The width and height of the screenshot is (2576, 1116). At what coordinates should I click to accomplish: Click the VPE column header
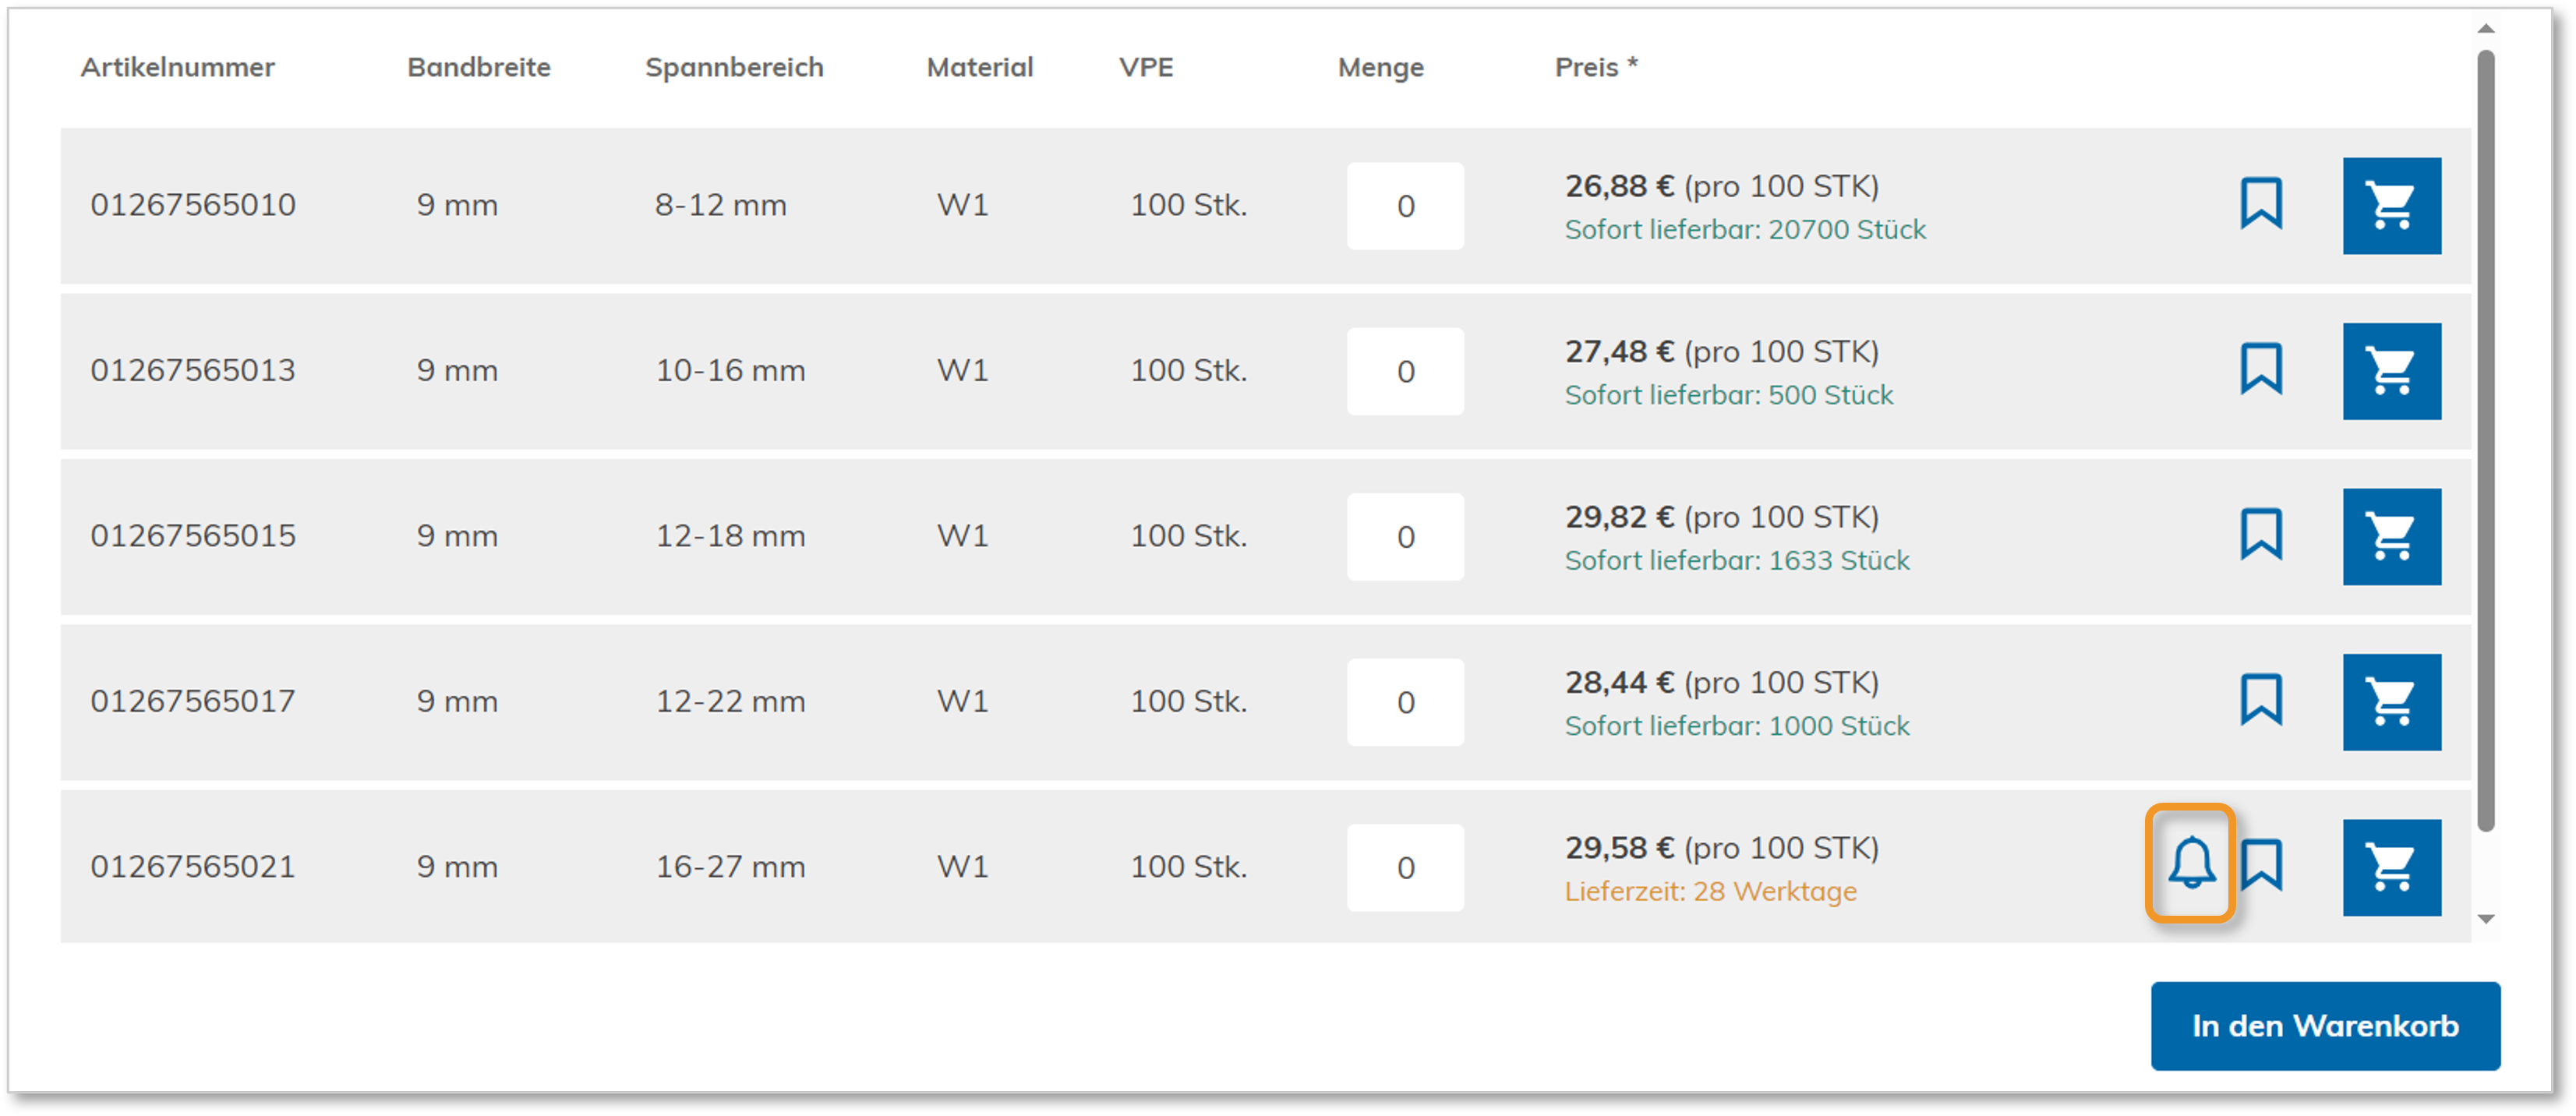click(1146, 67)
